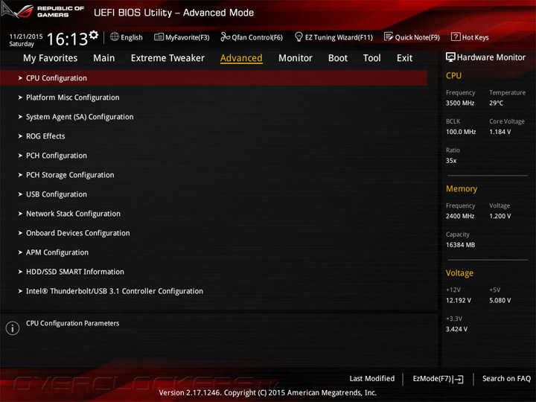Click the language globe icon
The height and width of the screenshot is (402, 536).
pyautogui.click(x=115, y=36)
